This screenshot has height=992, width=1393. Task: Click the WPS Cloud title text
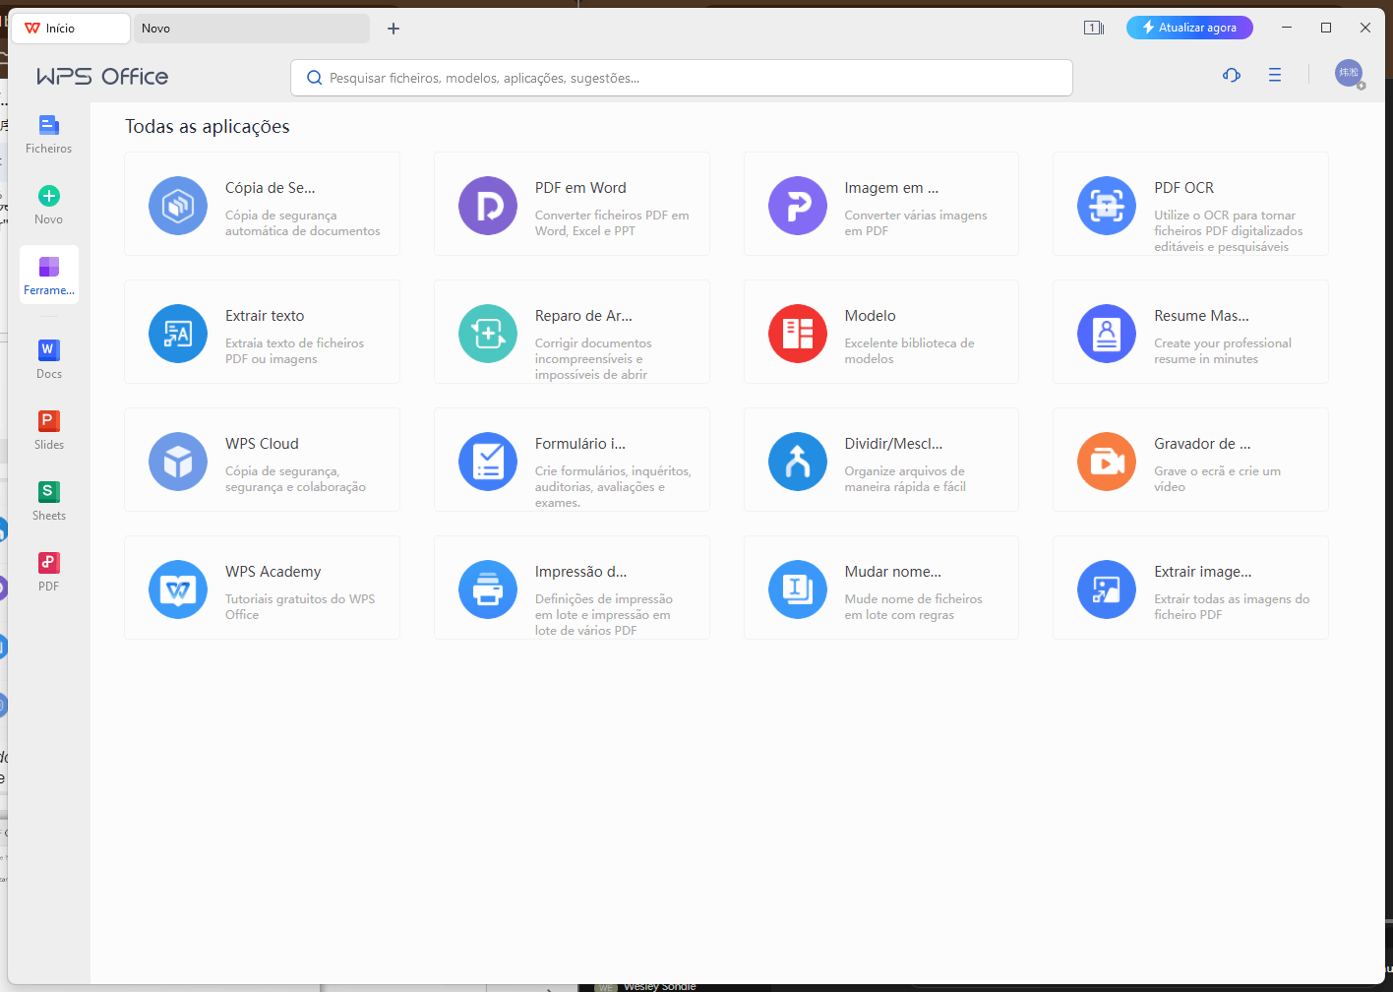coord(262,444)
